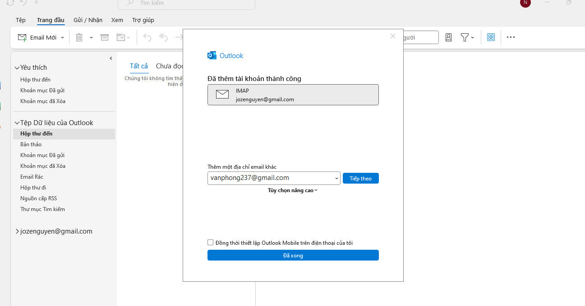Open the Tệp menu

point(21,20)
